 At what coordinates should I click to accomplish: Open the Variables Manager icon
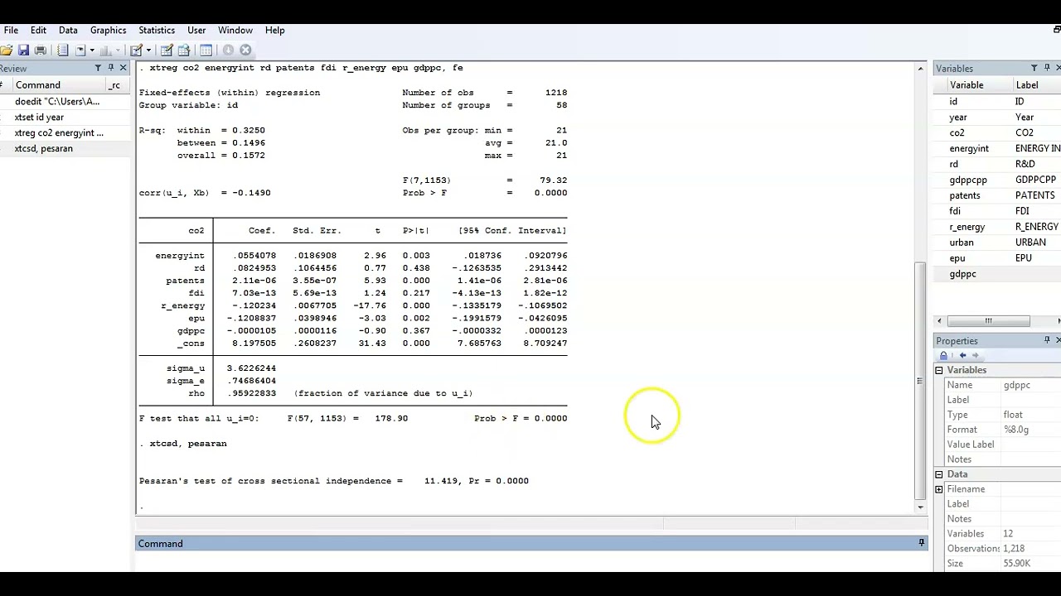pos(206,50)
